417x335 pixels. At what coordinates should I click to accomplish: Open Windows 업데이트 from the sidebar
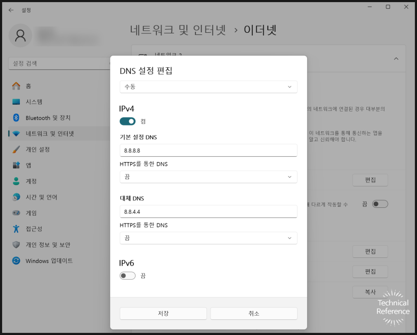[x=47, y=260]
